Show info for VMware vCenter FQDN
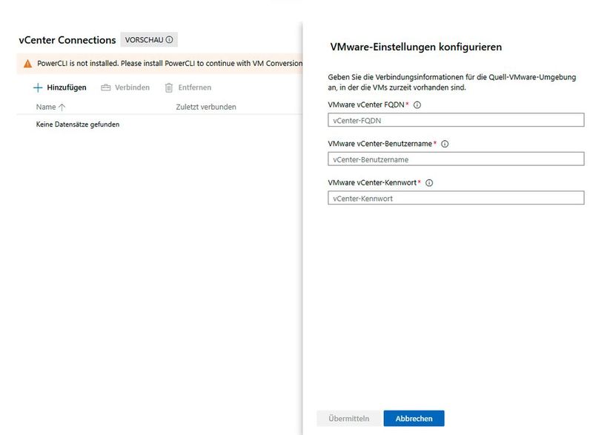 click(x=417, y=105)
